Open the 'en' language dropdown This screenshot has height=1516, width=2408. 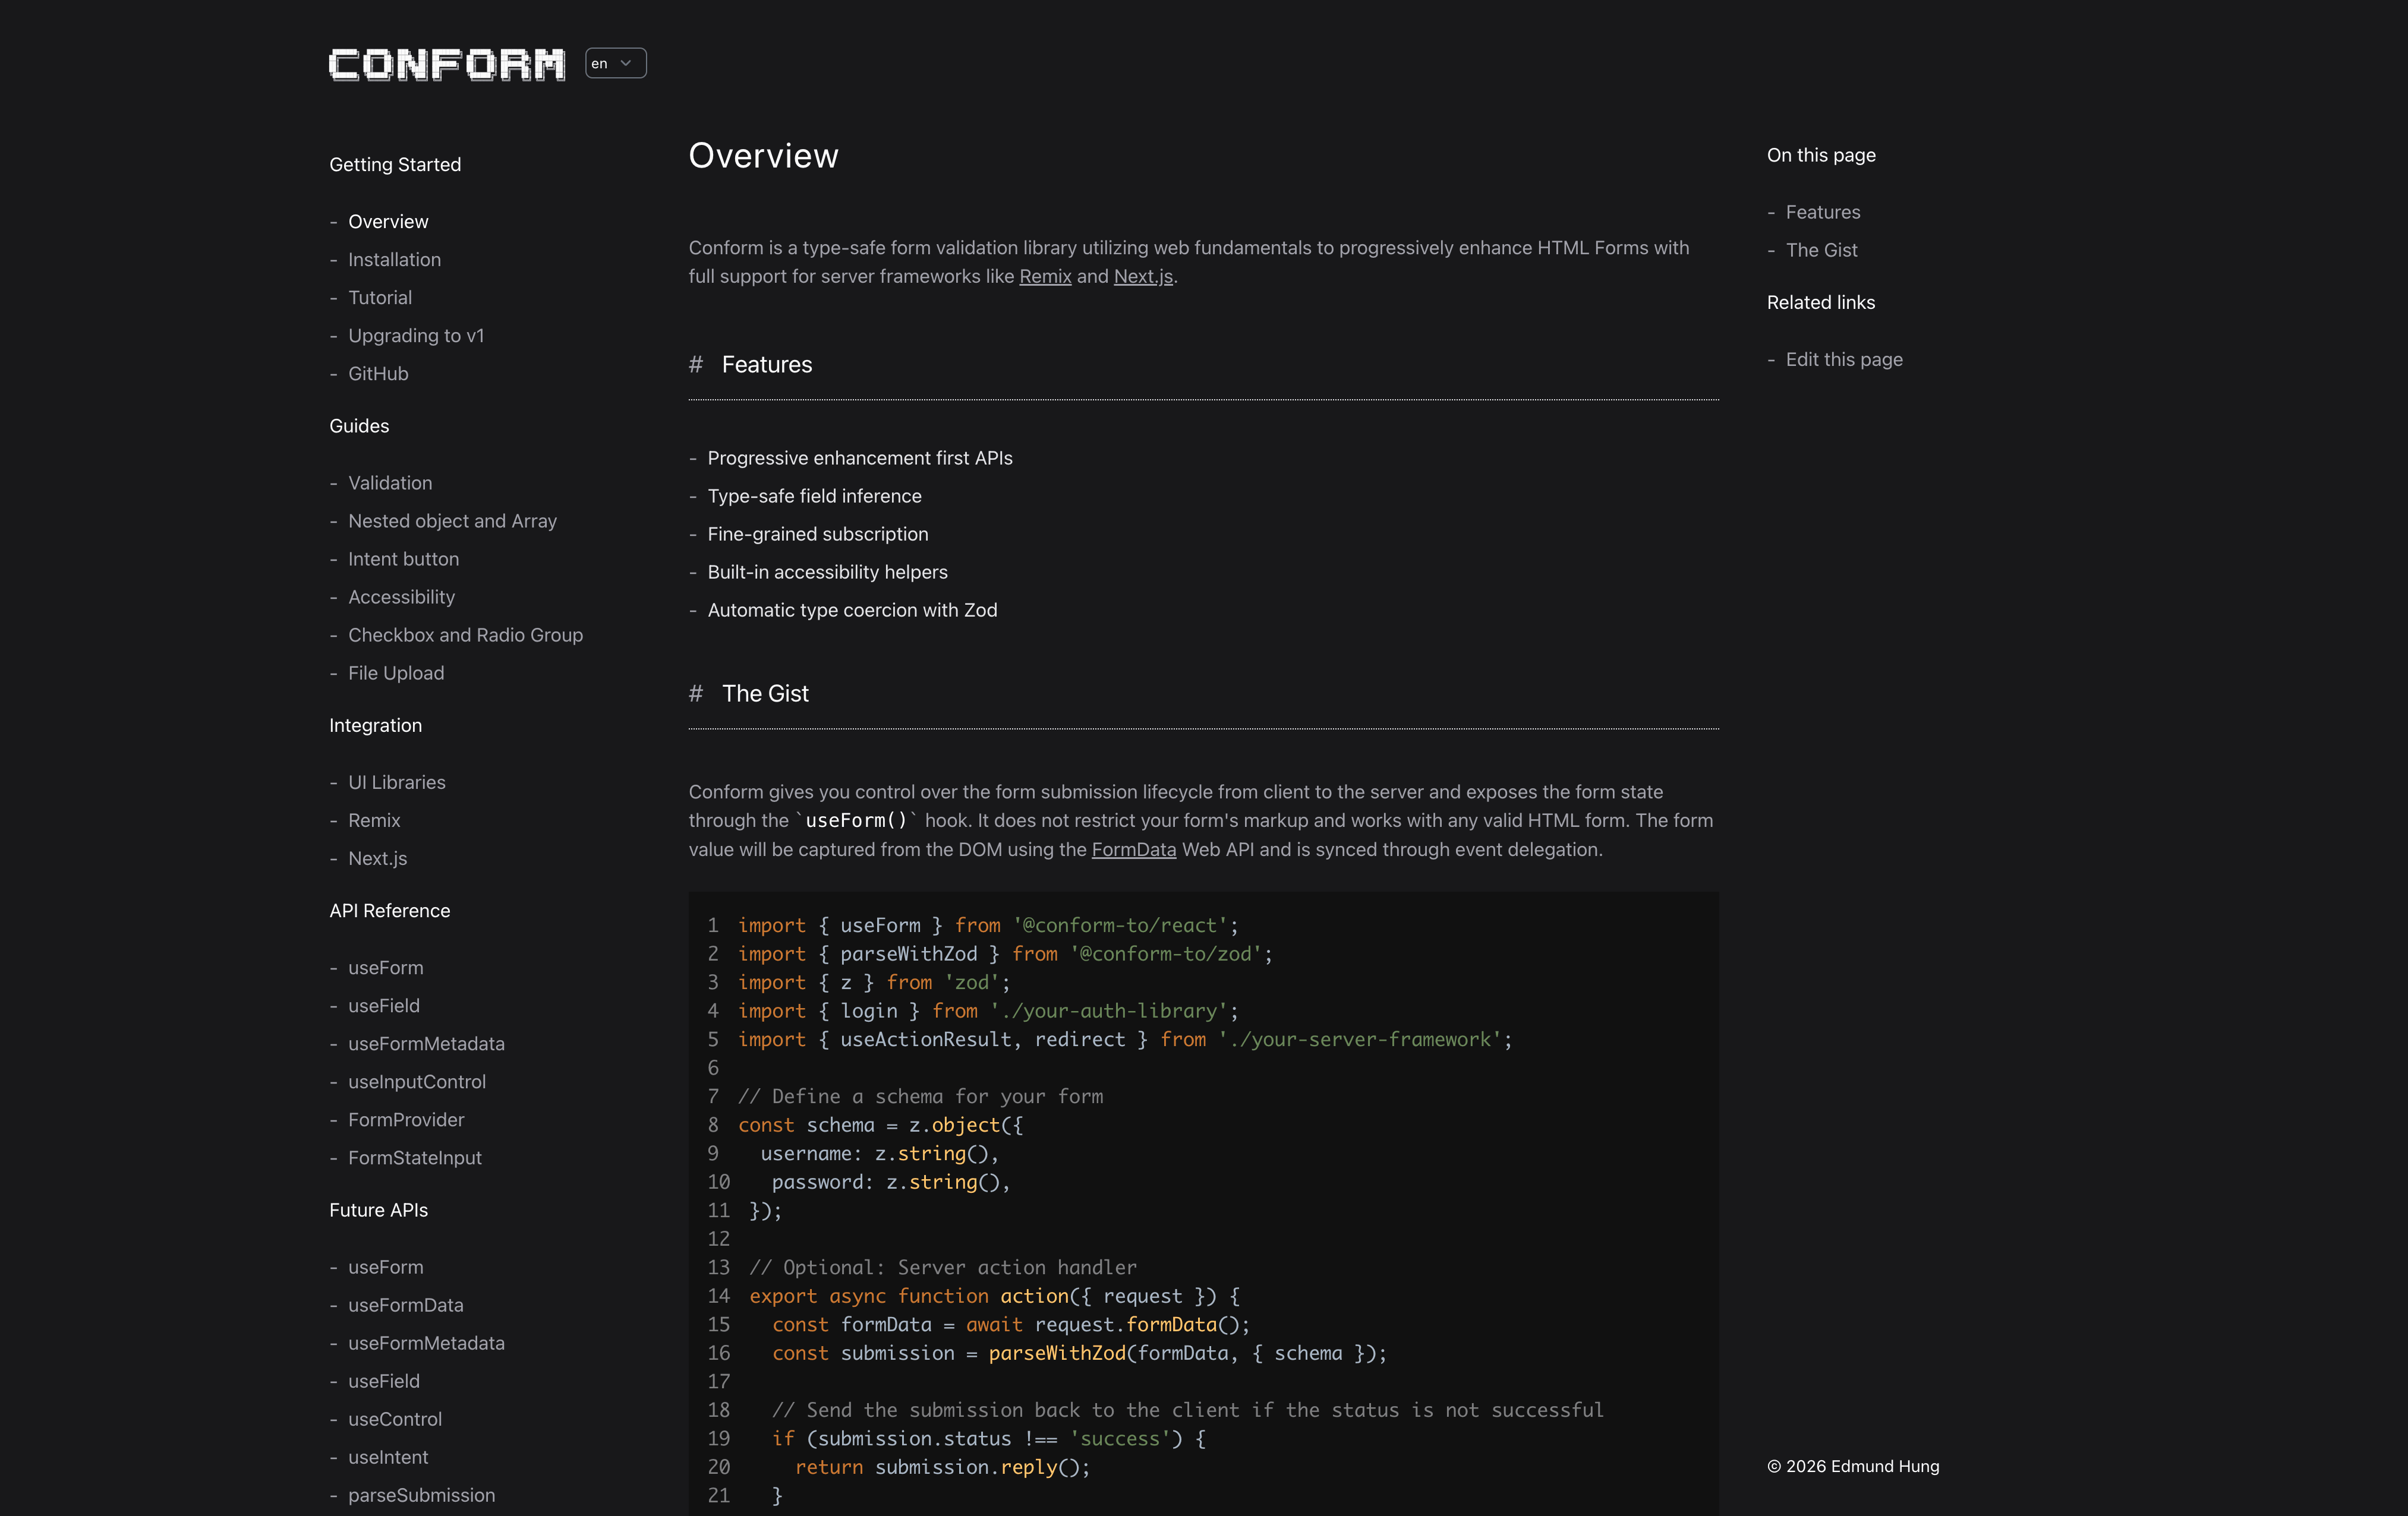pyautogui.click(x=616, y=63)
